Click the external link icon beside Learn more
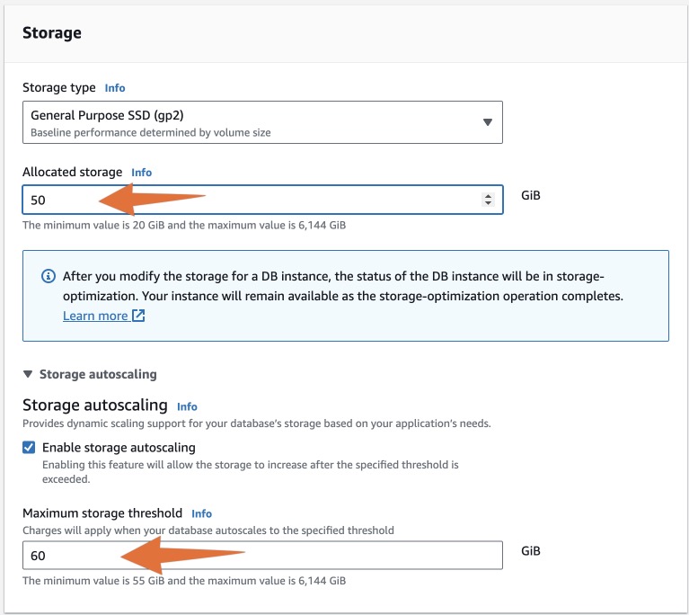The width and height of the screenshot is (689, 615). tap(138, 316)
